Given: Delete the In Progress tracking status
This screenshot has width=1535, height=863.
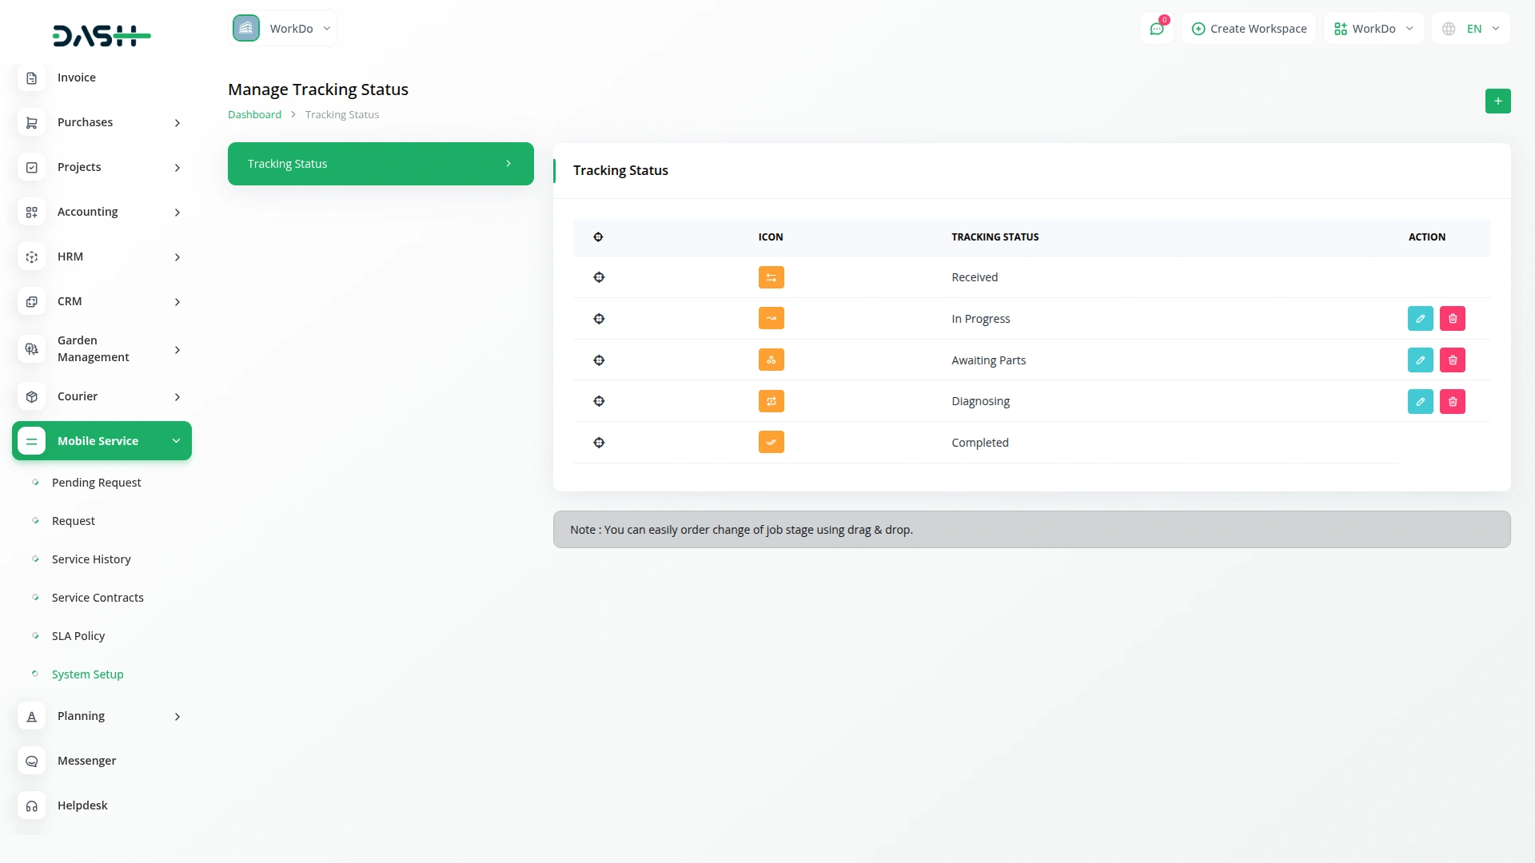Looking at the screenshot, I should click(x=1452, y=318).
